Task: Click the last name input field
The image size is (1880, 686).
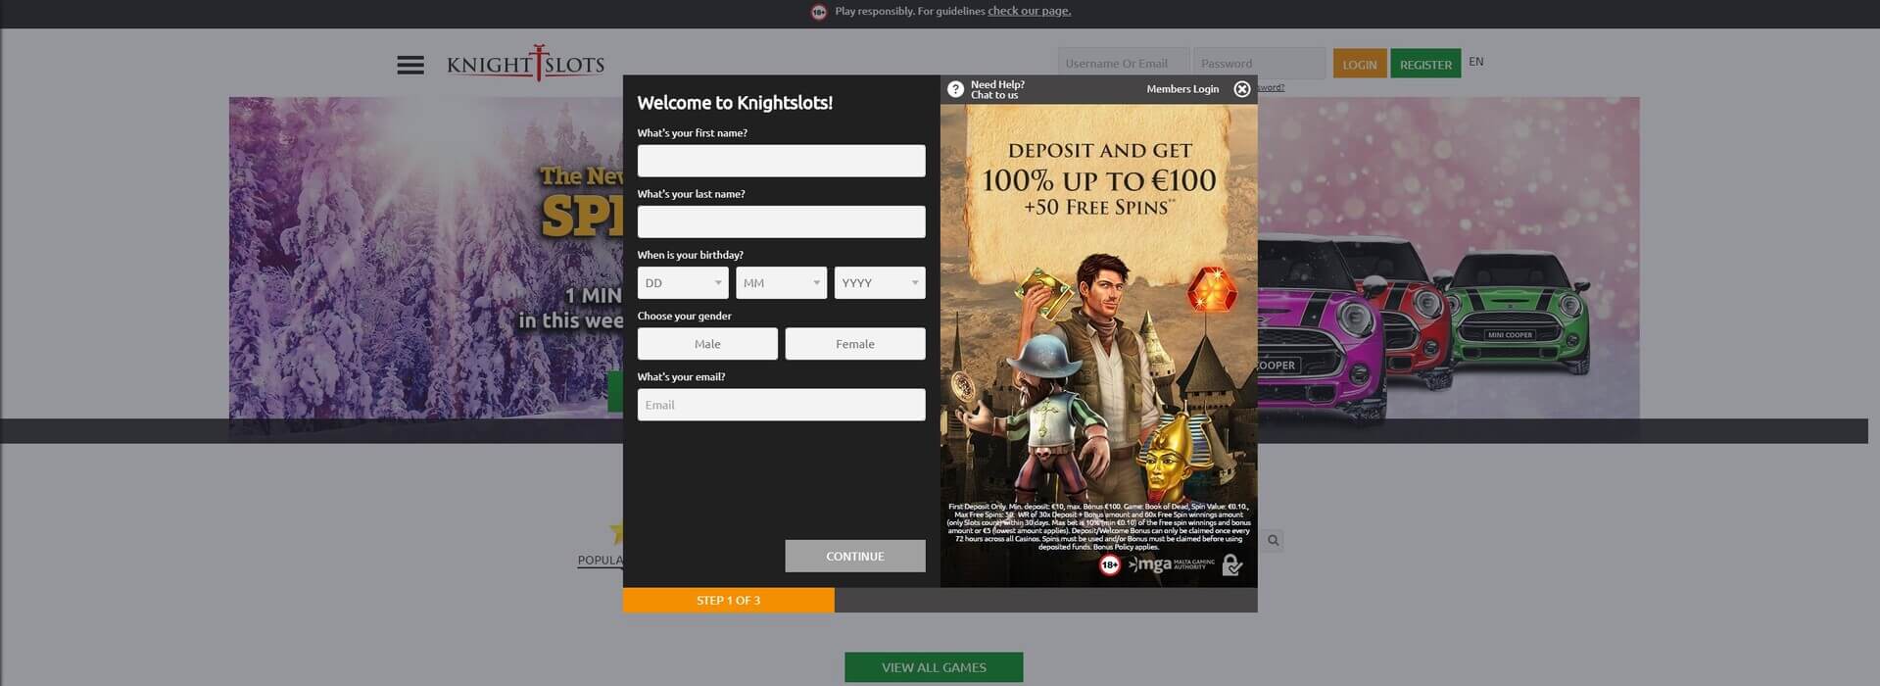Action: point(781,221)
